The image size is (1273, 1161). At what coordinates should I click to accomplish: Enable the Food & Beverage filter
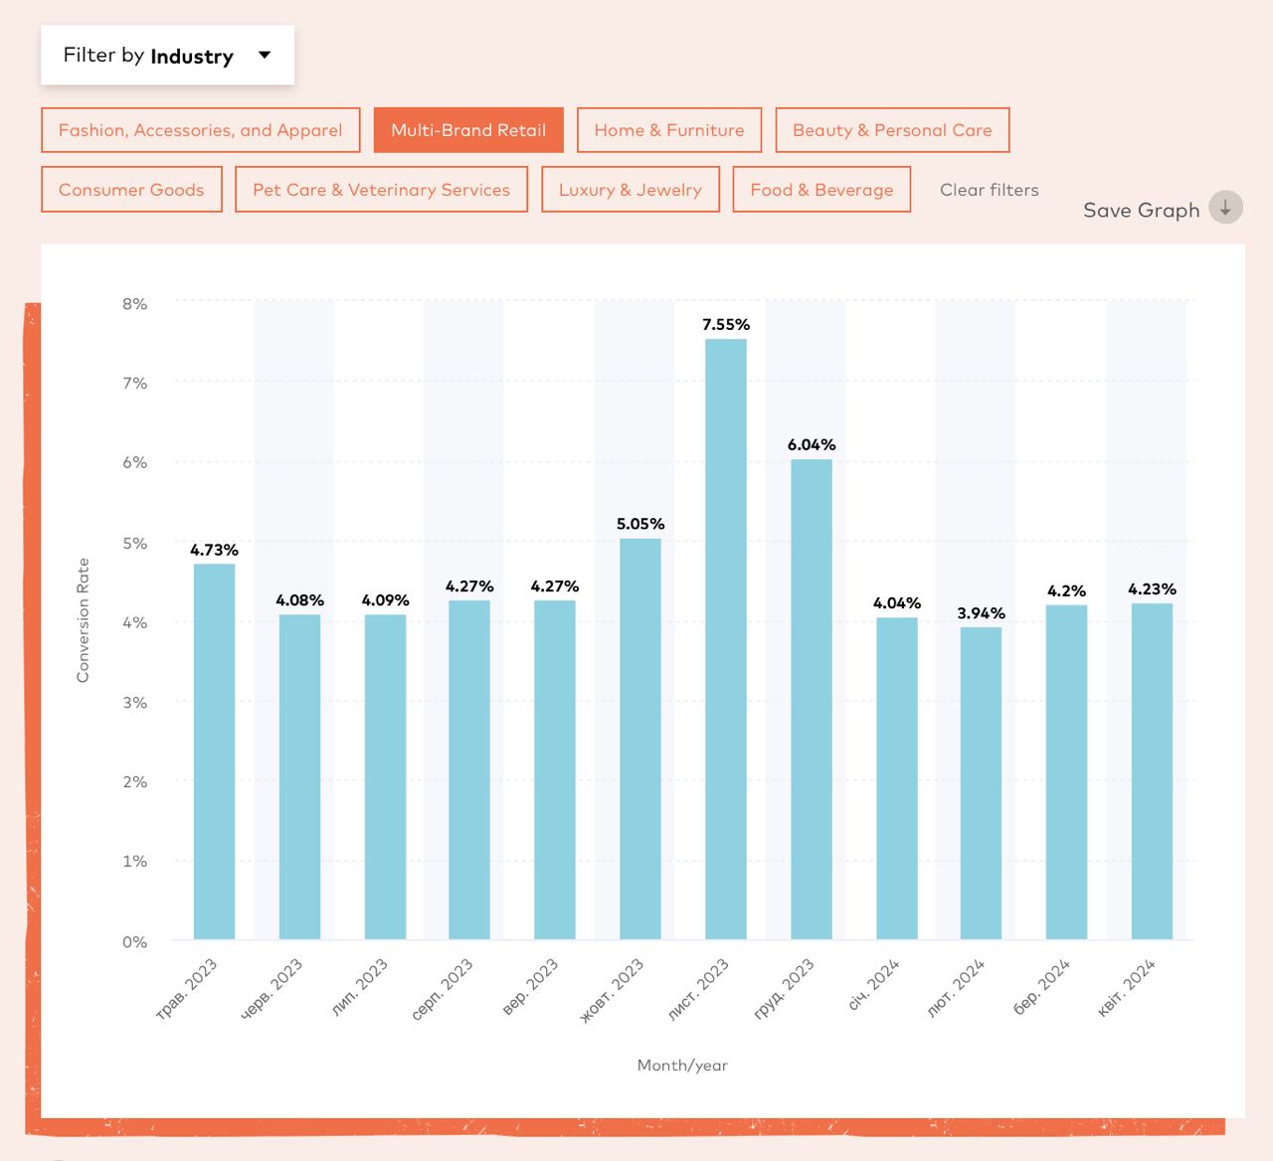click(x=821, y=190)
